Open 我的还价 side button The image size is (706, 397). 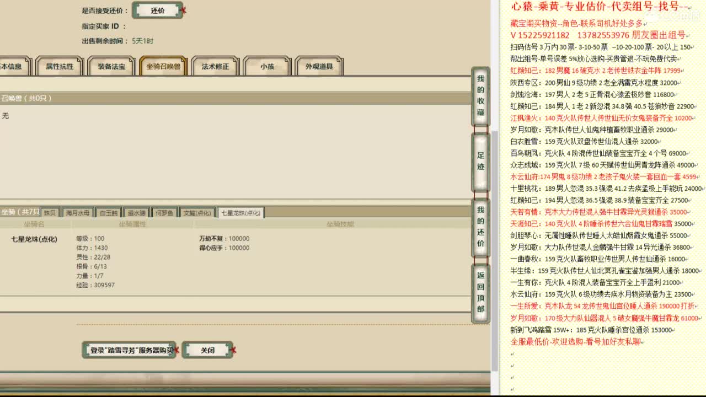click(480, 227)
